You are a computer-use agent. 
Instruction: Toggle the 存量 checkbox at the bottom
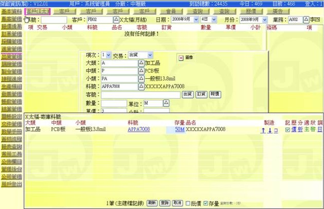click(x=206, y=203)
